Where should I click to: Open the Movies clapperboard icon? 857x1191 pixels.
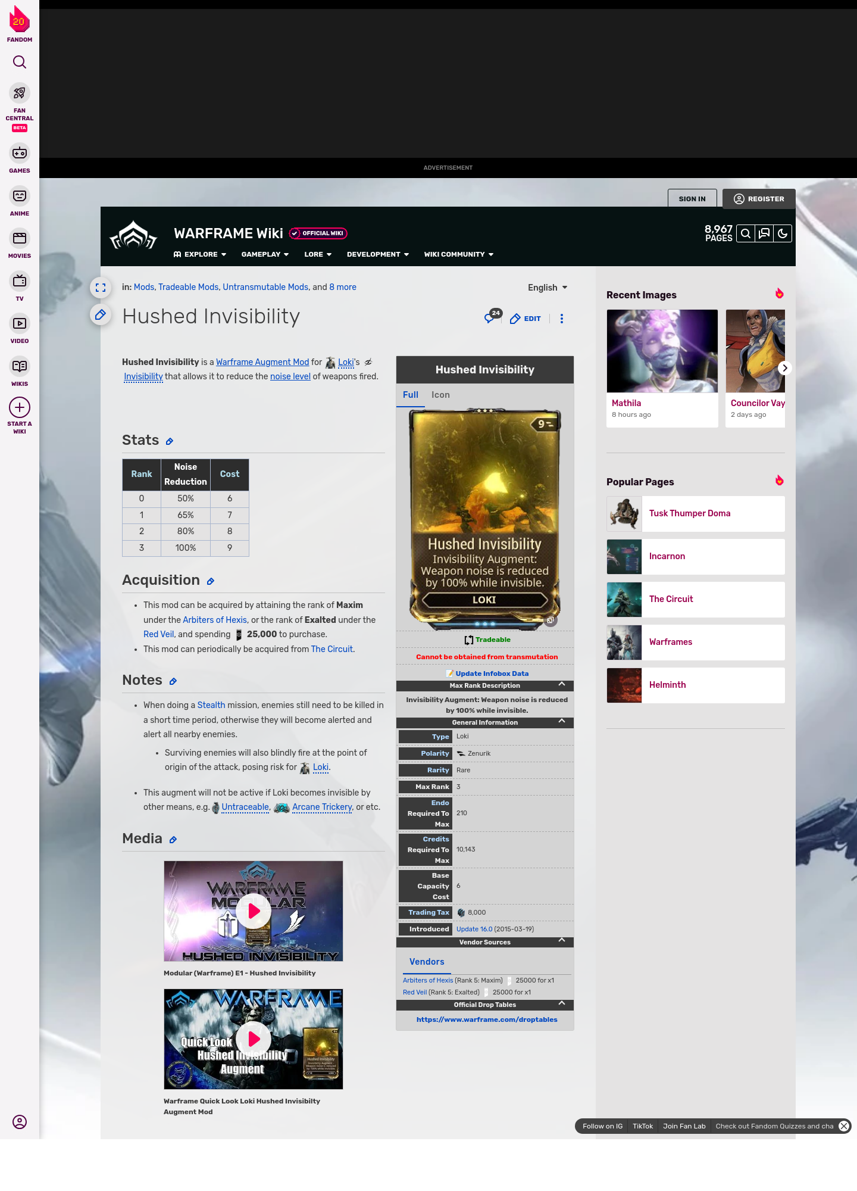point(20,238)
